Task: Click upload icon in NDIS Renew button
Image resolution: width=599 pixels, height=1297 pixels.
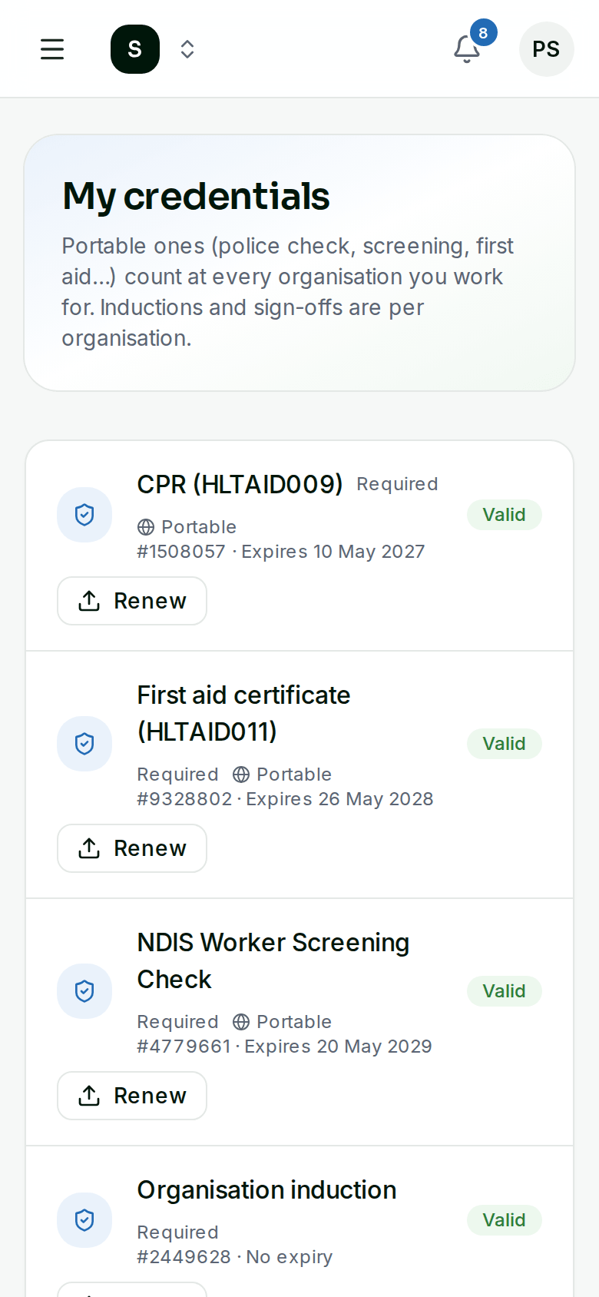Action: point(89,1096)
